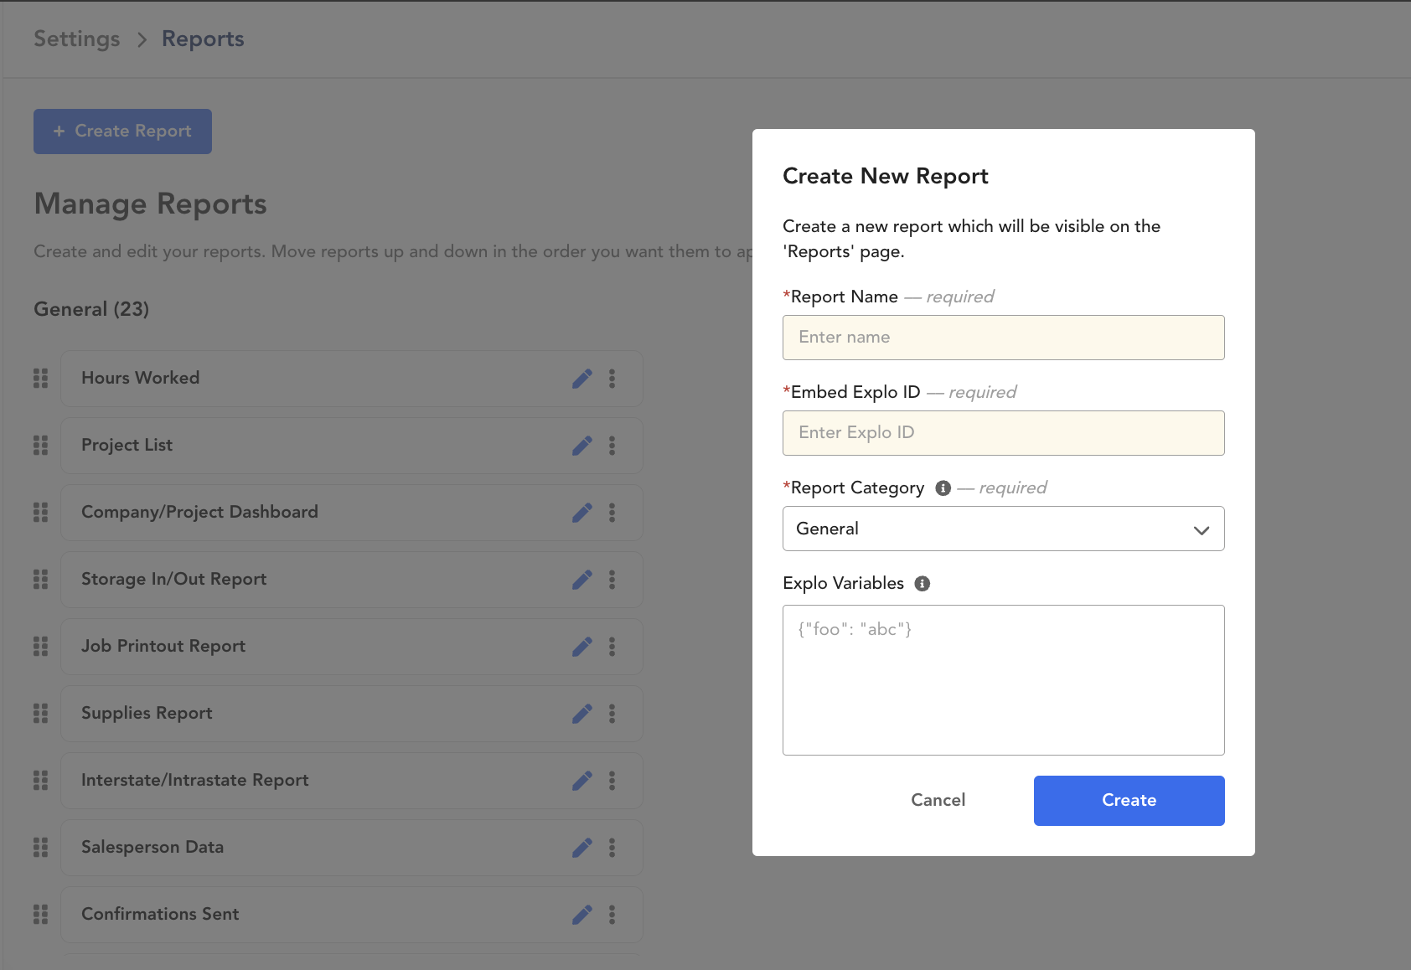Click the Create button in dialog
This screenshot has height=970, width=1411.
(x=1129, y=801)
